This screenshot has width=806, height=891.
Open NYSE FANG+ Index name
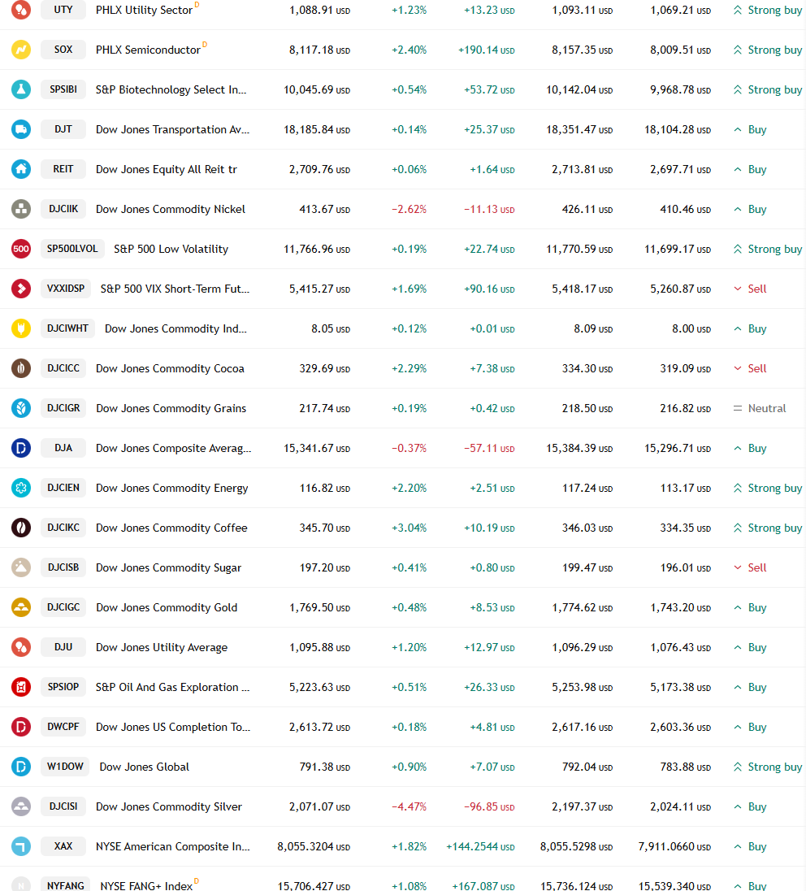coord(146,885)
